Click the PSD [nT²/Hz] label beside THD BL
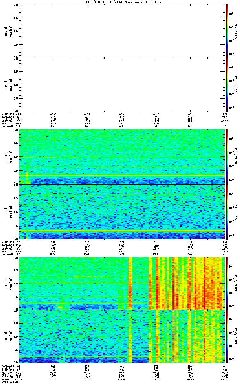Screen dimensions: 240x384 236,156
